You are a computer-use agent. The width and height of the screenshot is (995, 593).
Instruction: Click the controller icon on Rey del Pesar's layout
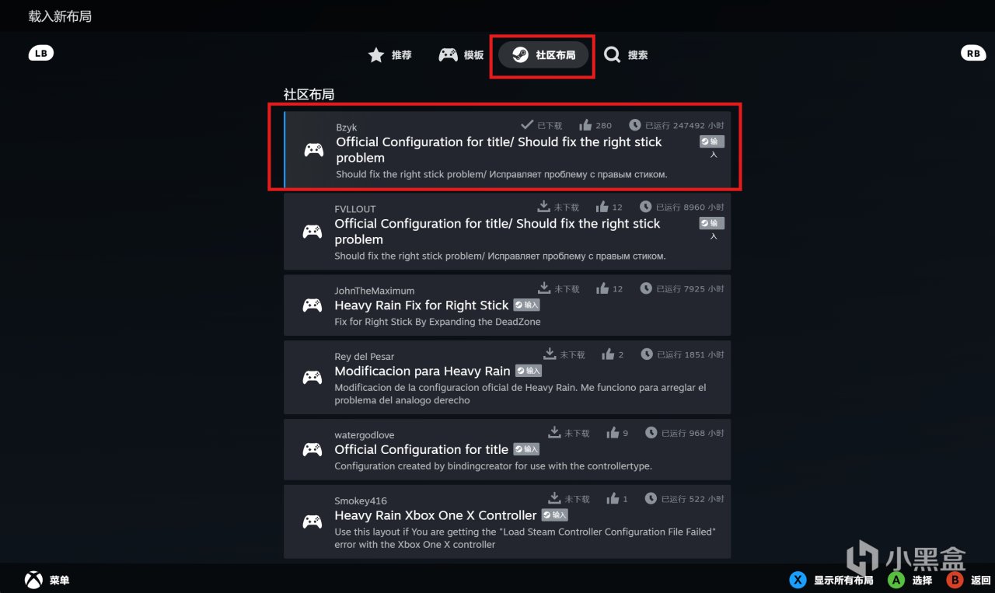312,378
